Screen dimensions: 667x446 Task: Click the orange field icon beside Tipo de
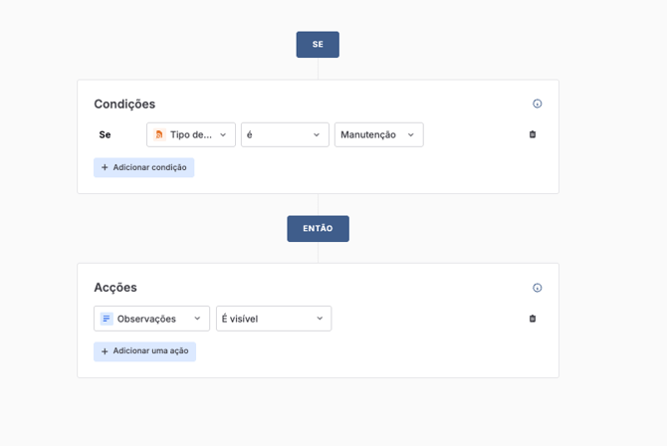[x=159, y=134]
